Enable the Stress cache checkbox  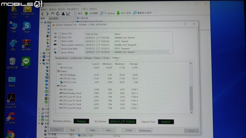(59, 41)
